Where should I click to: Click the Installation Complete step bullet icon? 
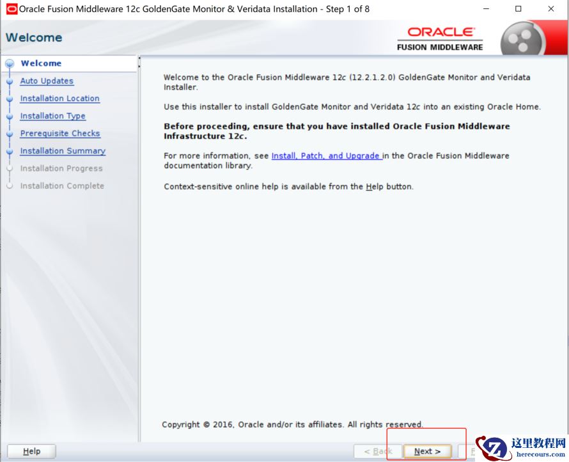(x=10, y=186)
